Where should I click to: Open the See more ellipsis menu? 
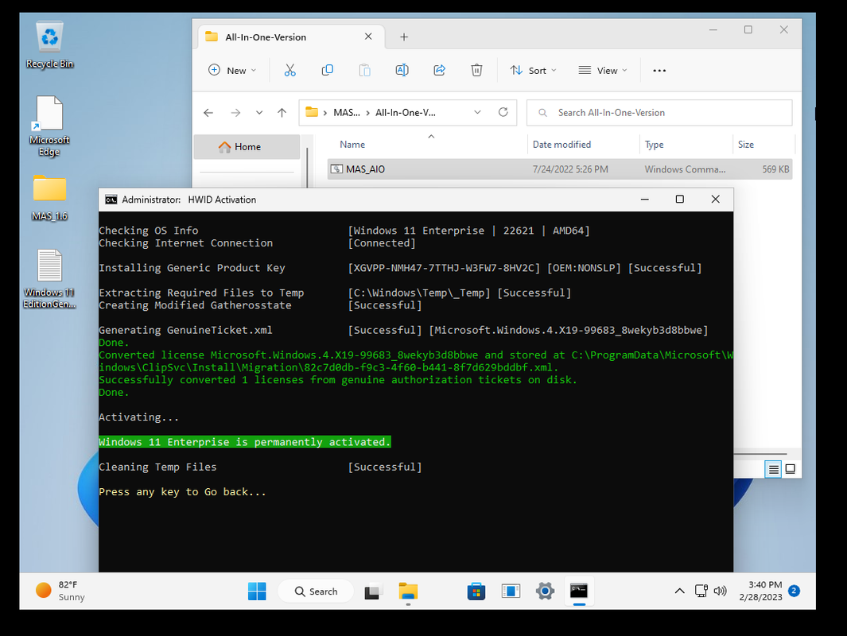pyautogui.click(x=659, y=70)
